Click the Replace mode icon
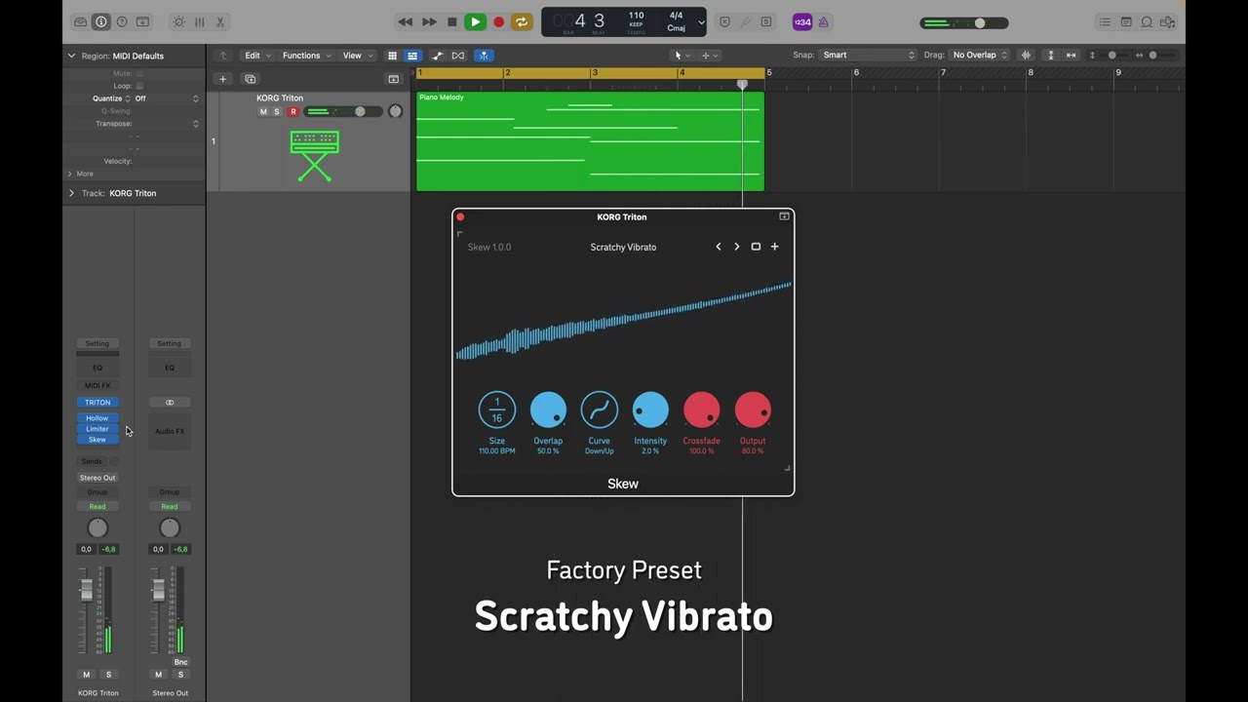Viewport: 1248px width, 702px height. [x=724, y=21]
